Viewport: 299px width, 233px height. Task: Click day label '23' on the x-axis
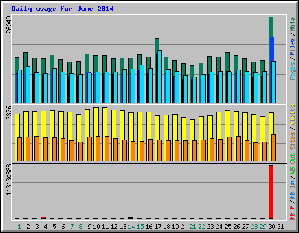210,227
